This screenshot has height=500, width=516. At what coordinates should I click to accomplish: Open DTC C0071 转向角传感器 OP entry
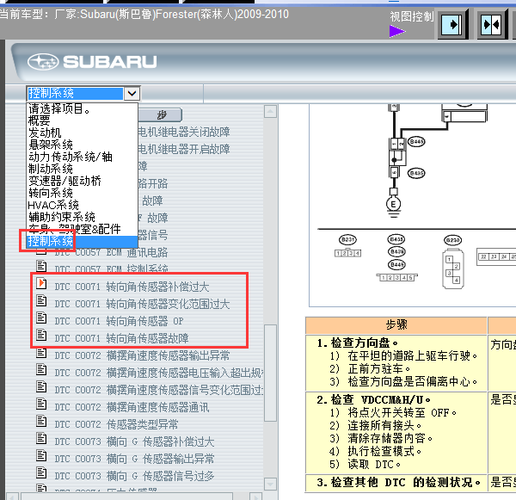click(x=120, y=321)
